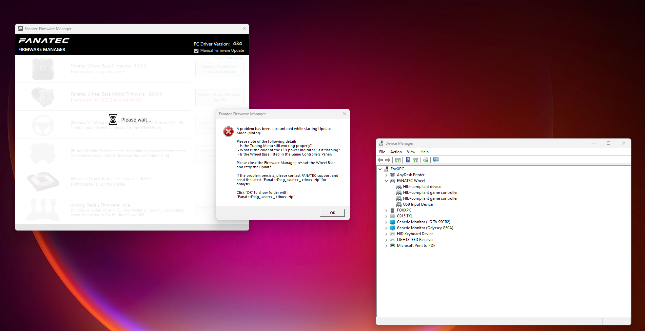Viewport: 645px width, 331px height.
Task: Click 'Wireless Quick Release Firmware: 6.0.1.1' text
Action: (112, 179)
